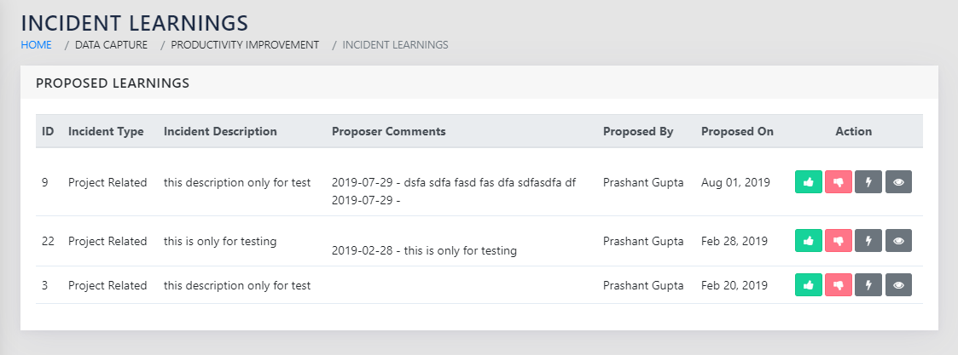958x355 pixels.
Task: Click lightning bolt icon for ID 9
Action: (868, 182)
